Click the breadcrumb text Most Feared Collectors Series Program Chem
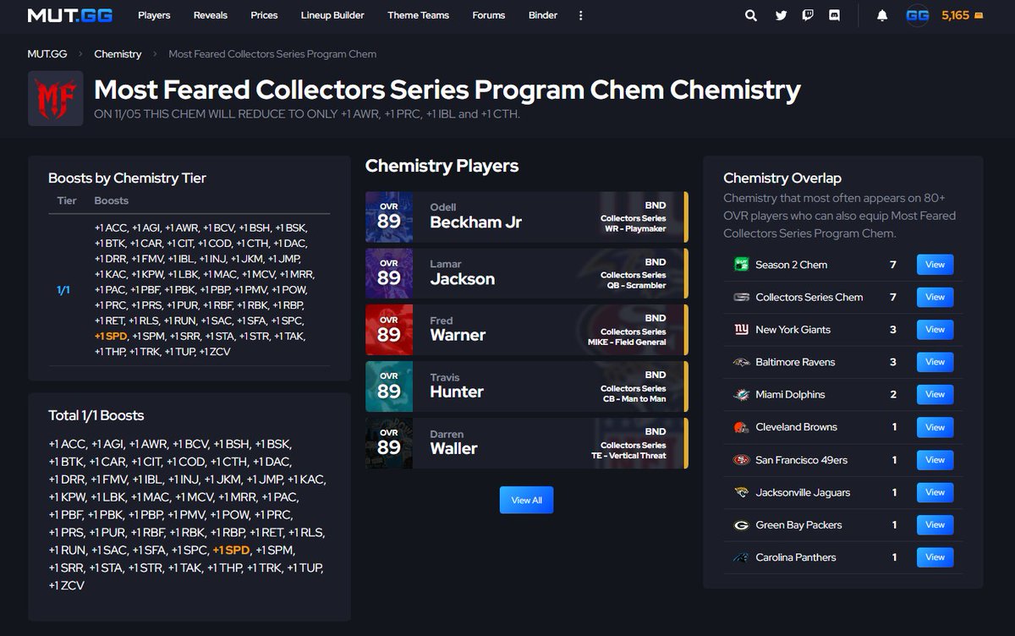This screenshot has height=636, width=1015. [x=272, y=54]
